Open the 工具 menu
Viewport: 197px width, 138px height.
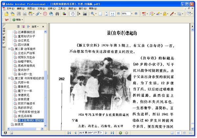(x=62, y=9)
